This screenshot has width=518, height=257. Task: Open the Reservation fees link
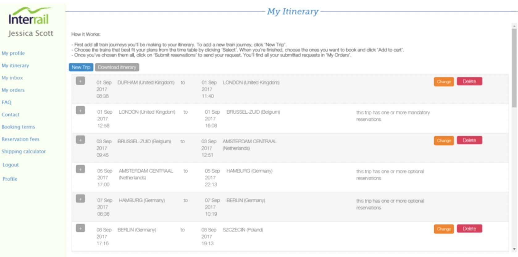point(20,139)
